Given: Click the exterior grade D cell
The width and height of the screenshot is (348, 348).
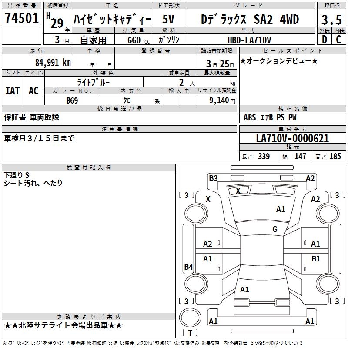Looking at the screenshot, I should tap(325, 40).
